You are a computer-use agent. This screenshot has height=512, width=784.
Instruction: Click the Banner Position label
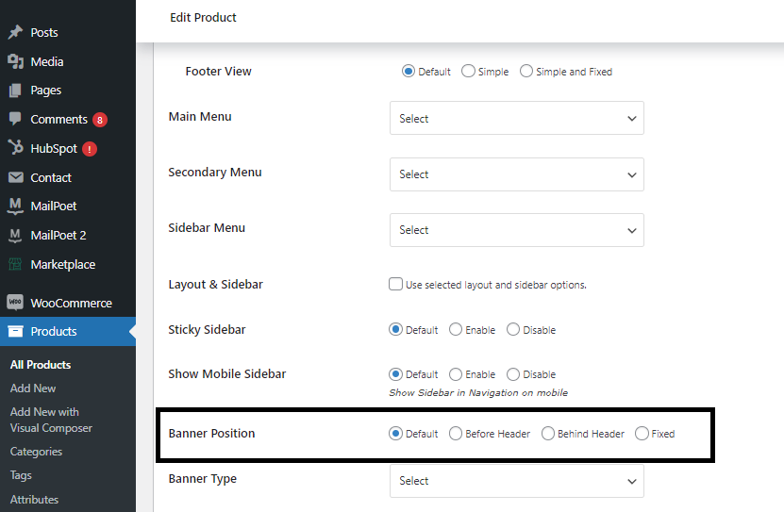(211, 433)
